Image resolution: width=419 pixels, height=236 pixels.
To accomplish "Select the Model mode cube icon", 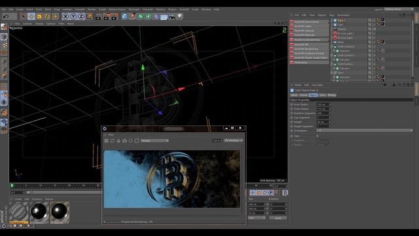I will coord(4,37).
